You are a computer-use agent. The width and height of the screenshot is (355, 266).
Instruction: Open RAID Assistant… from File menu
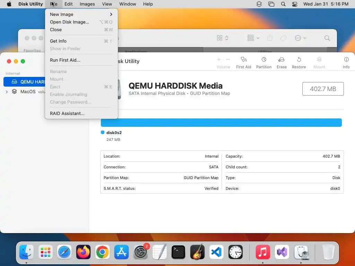[81, 113]
